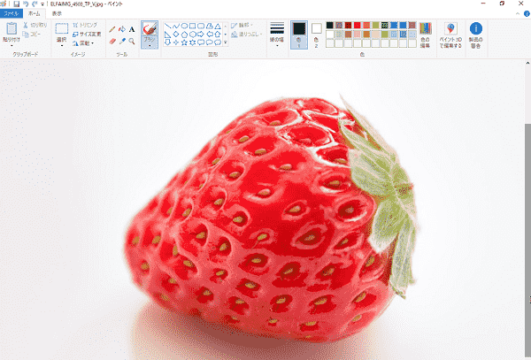Choose the Pentagon shape
This screenshot has height=360, width=531.
pos(184,34)
